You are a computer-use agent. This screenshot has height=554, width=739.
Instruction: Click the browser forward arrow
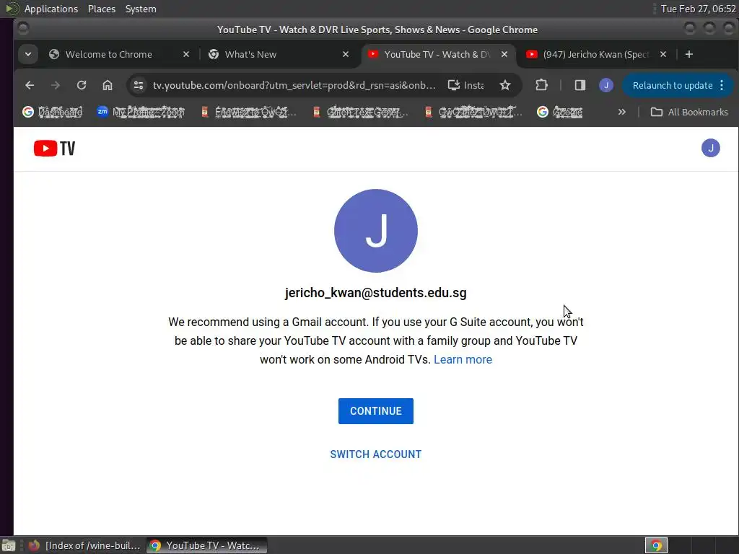coord(56,85)
